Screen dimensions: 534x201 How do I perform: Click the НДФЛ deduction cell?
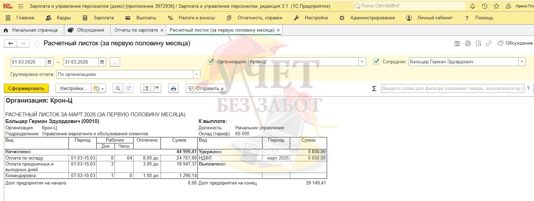205,158
